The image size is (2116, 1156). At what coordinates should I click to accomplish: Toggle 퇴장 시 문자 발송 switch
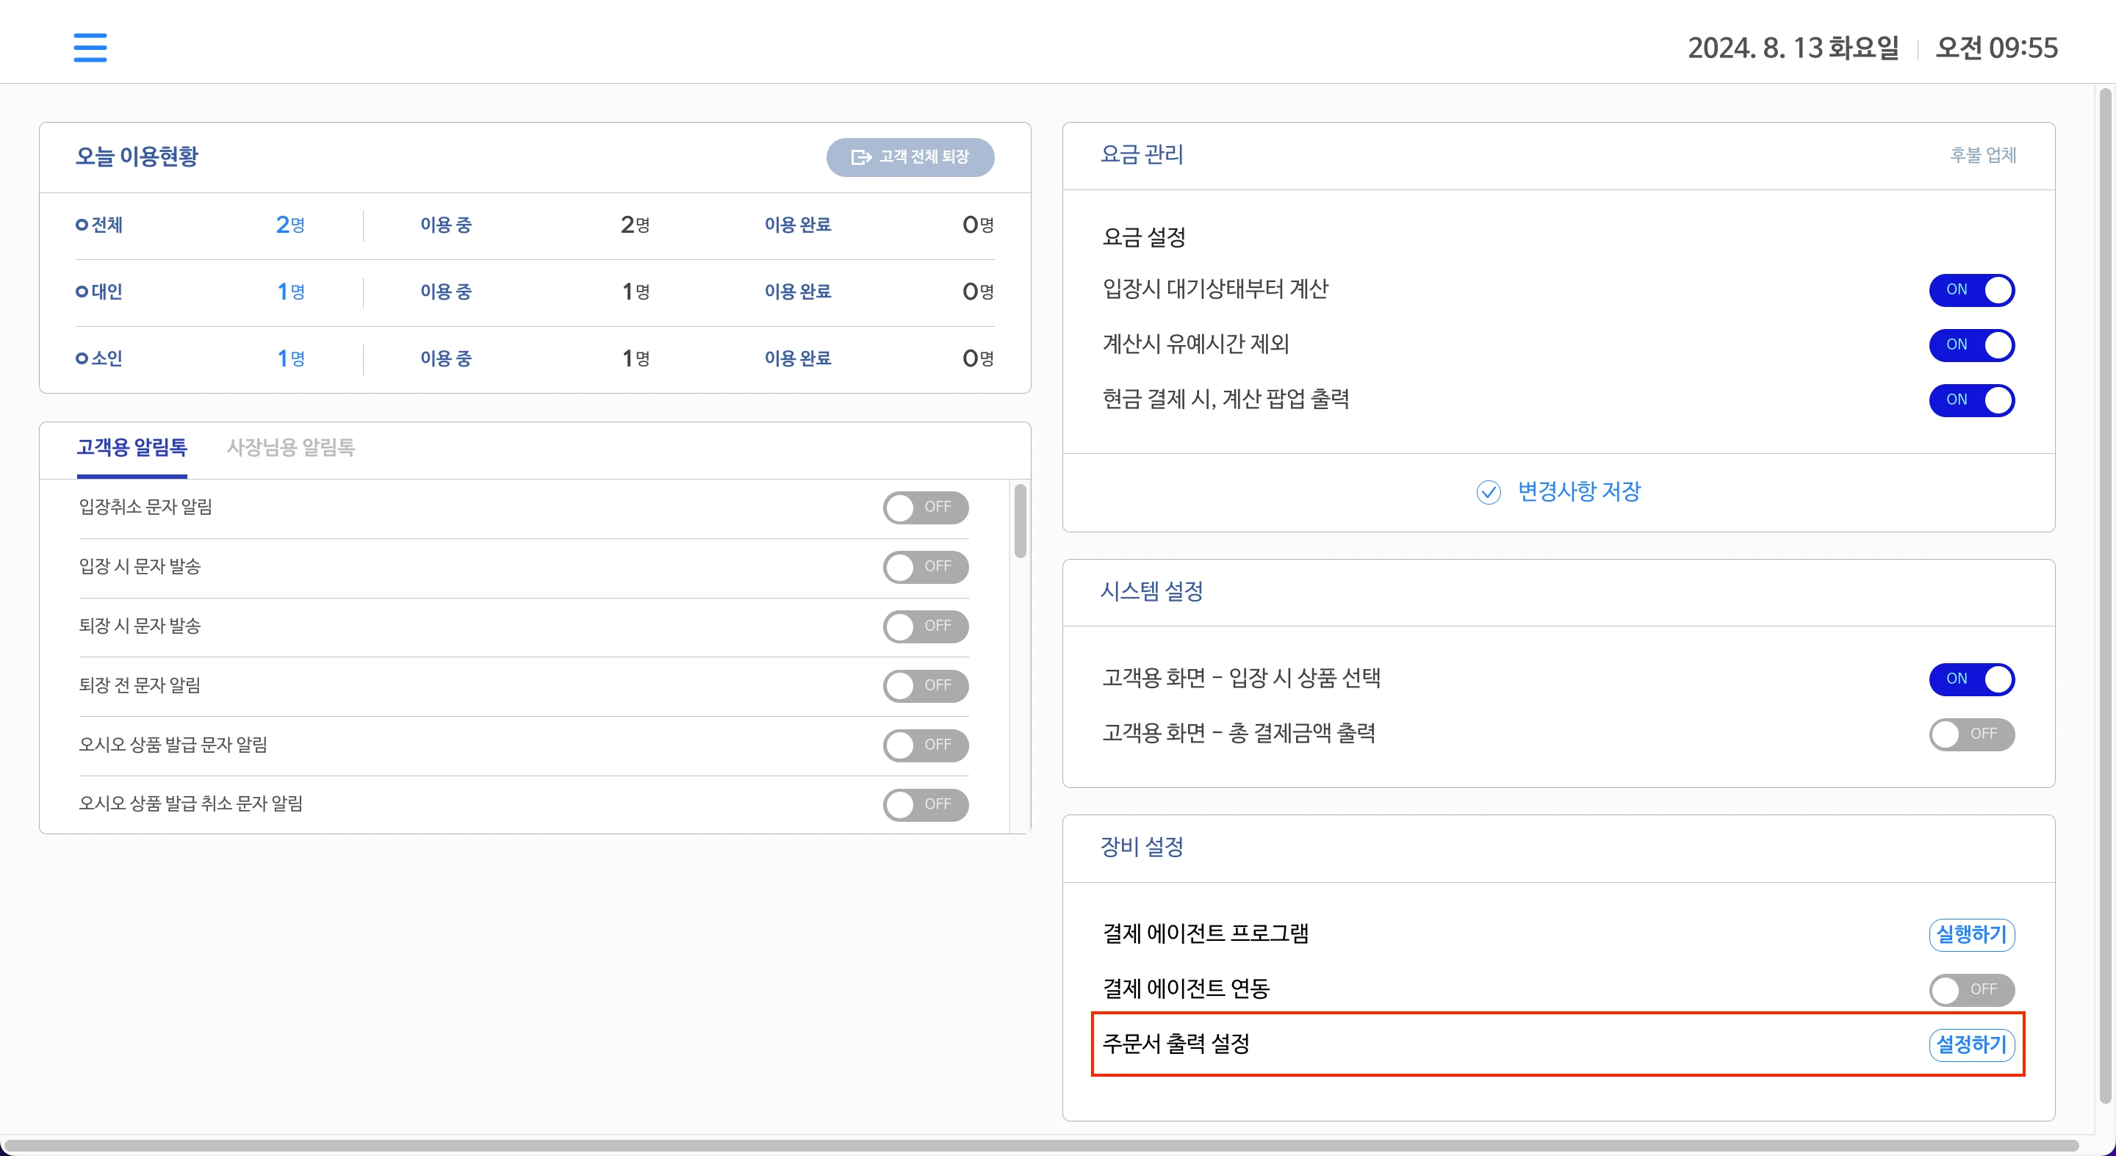[926, 626]
